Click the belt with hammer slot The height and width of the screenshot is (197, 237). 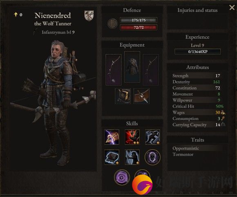point(141,96)
